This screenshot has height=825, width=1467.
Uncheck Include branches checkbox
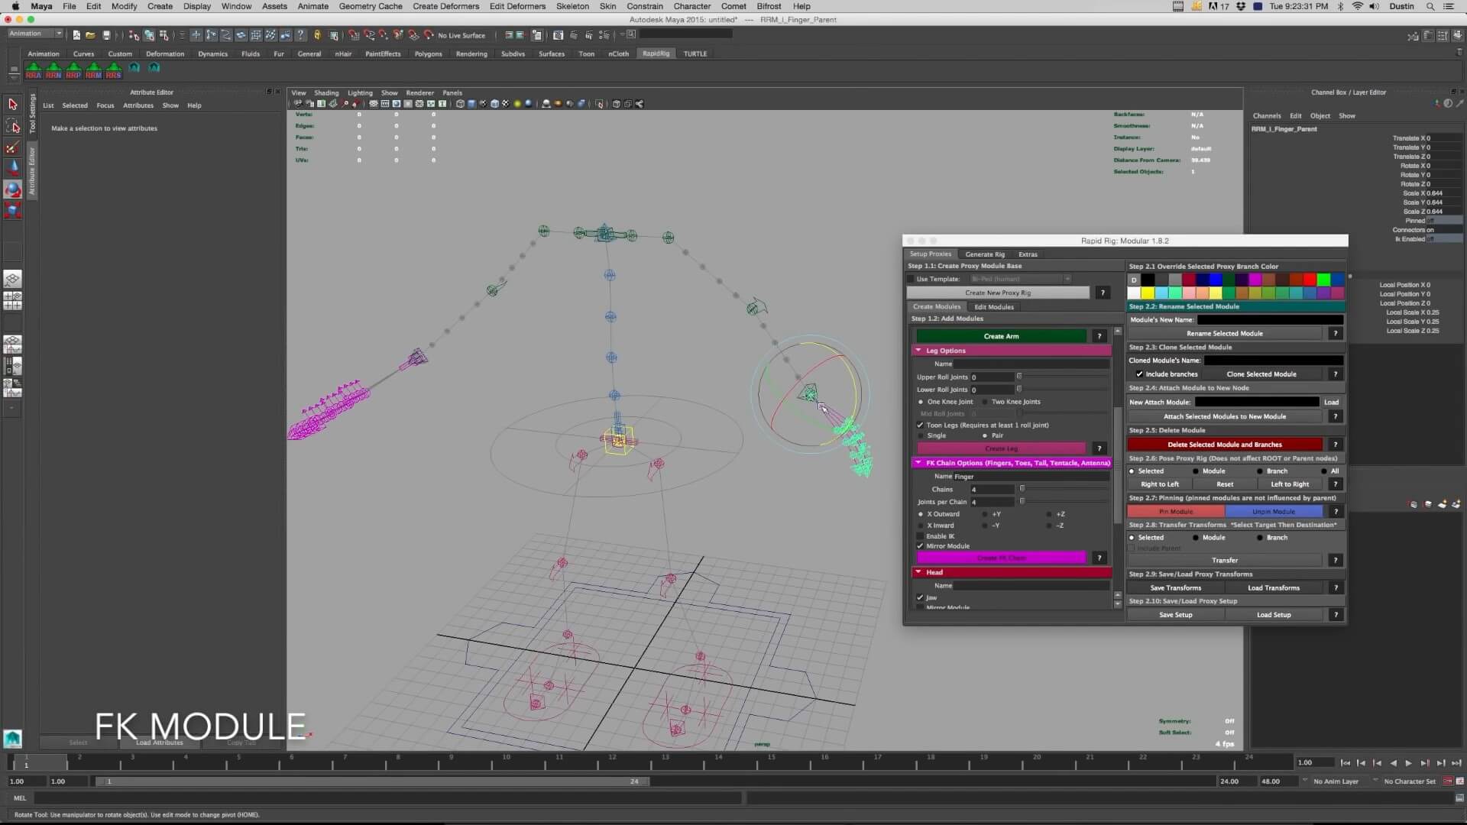1139,374
